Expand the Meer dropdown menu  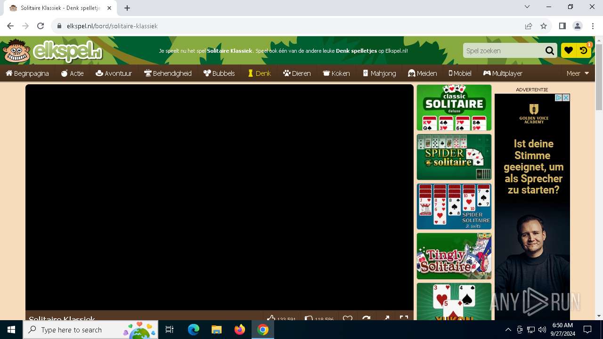tap(578, 73)
